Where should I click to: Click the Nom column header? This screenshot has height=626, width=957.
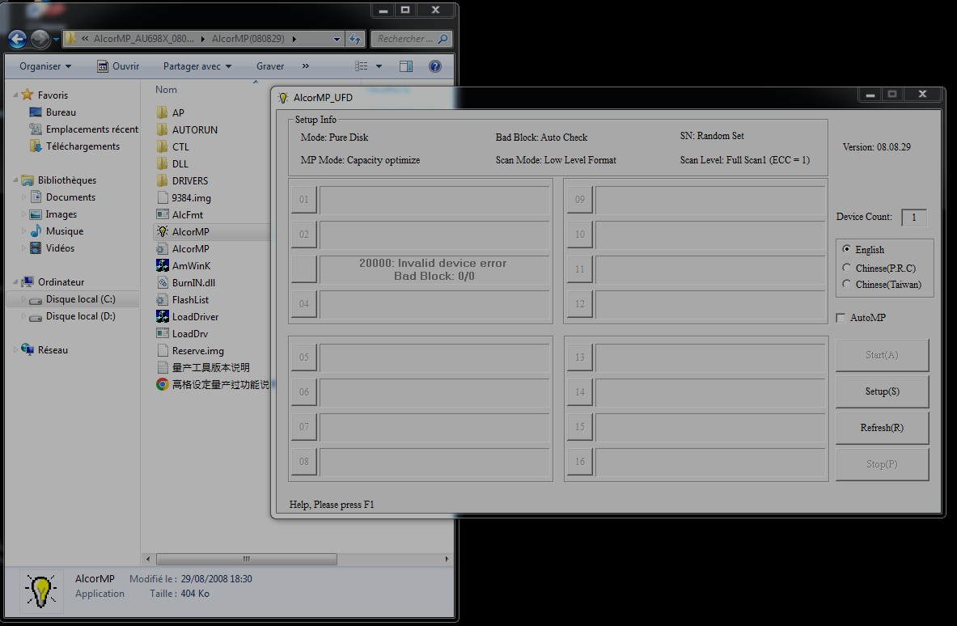click(x=166, y=90)
